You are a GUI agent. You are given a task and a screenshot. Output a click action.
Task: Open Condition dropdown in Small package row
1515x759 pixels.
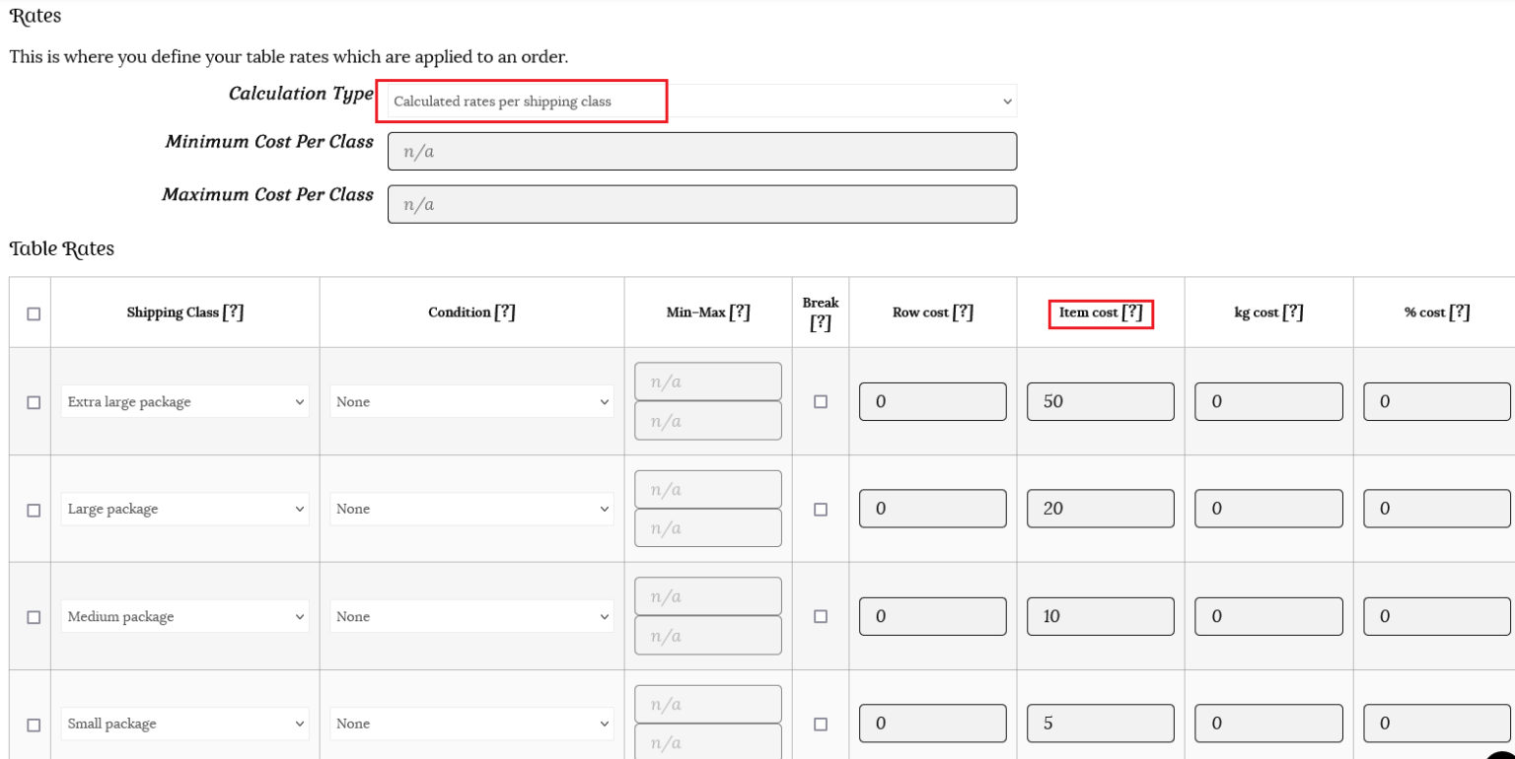[x=471, y=724]
